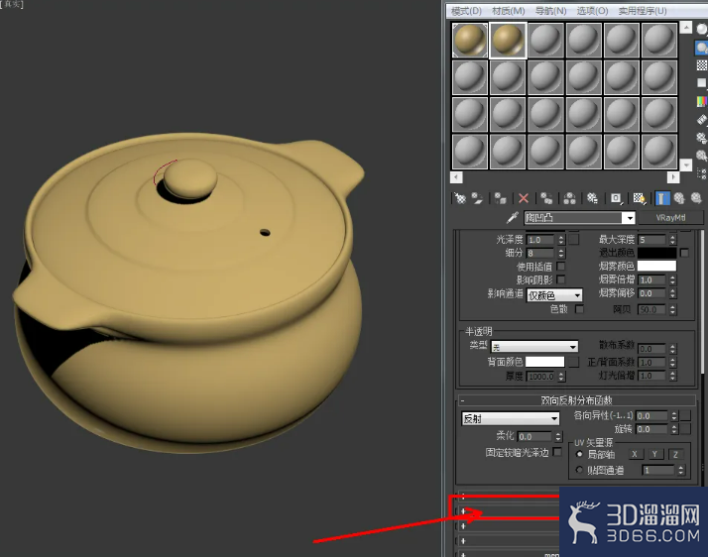Image resolution: width=708 pixels, height=557 pixels.
Task: Click the Z axis button
Action: tap(675, 455)
